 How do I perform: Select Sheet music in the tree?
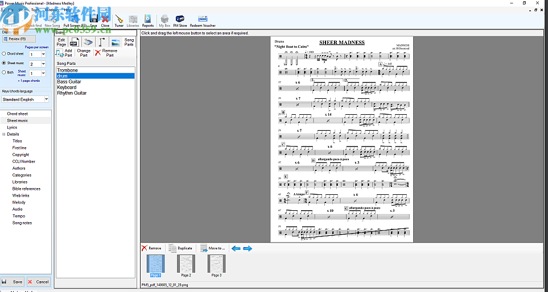pyautogui.click(x=18, y=120)
